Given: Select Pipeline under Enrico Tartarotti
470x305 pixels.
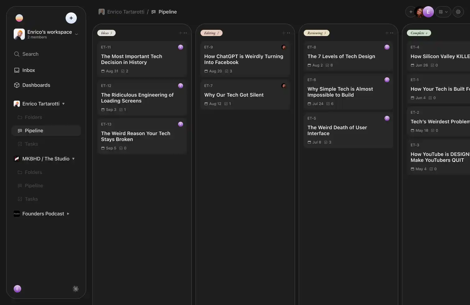Looking at the screenshot, I should 34,131.
